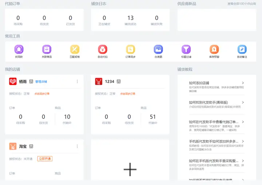
Task: Click 铺货失败 count in 铺货日志
Action: [x=156, y=18]
